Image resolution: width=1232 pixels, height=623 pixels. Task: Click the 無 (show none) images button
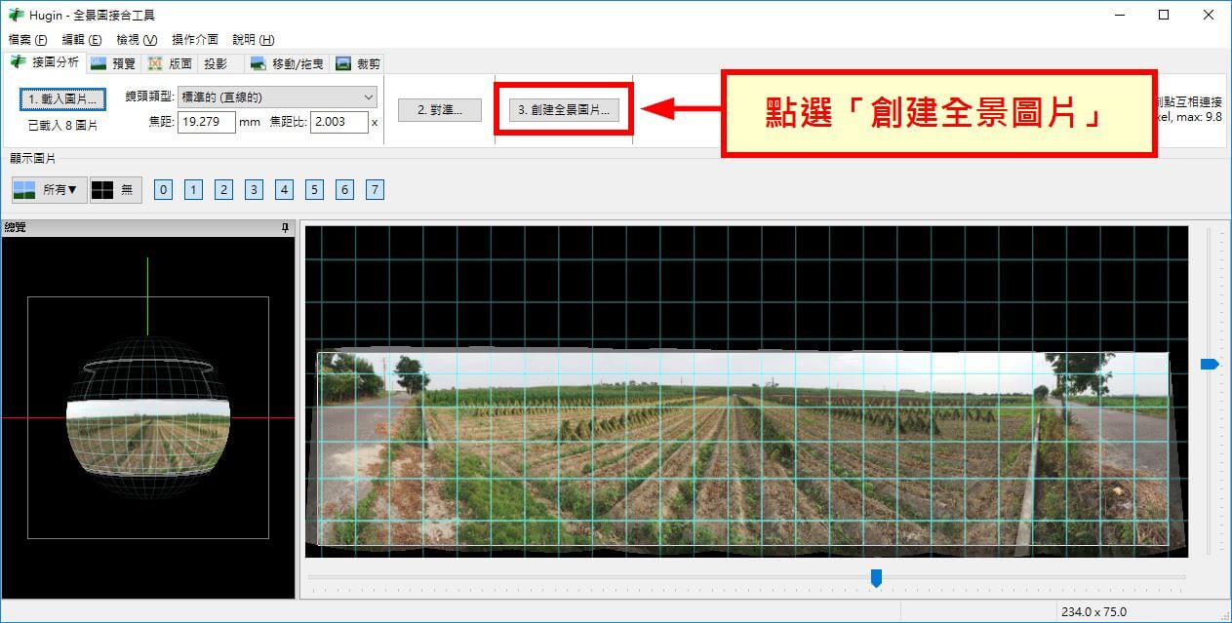coord(116,190)
